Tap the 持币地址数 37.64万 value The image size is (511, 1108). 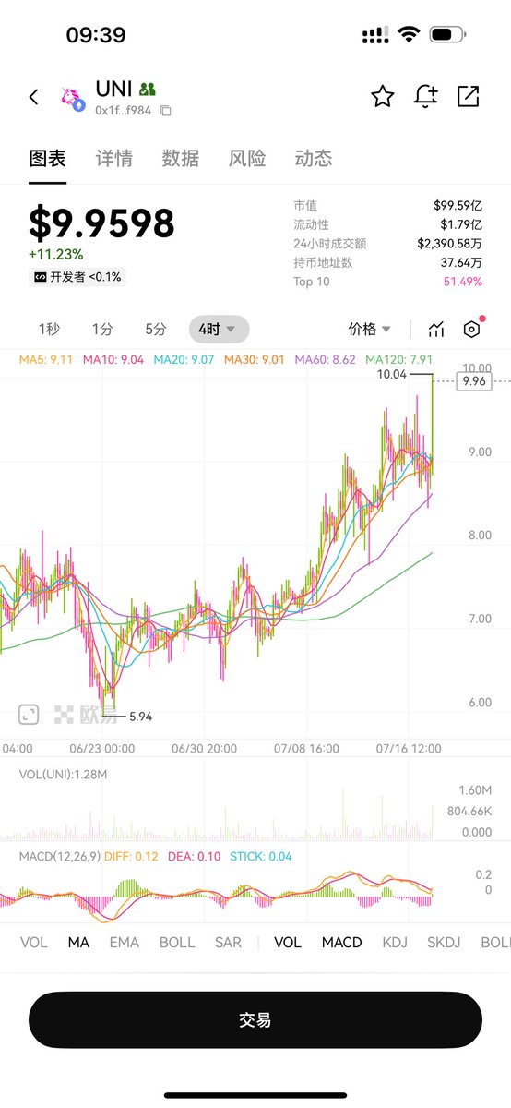click(459, 262)
